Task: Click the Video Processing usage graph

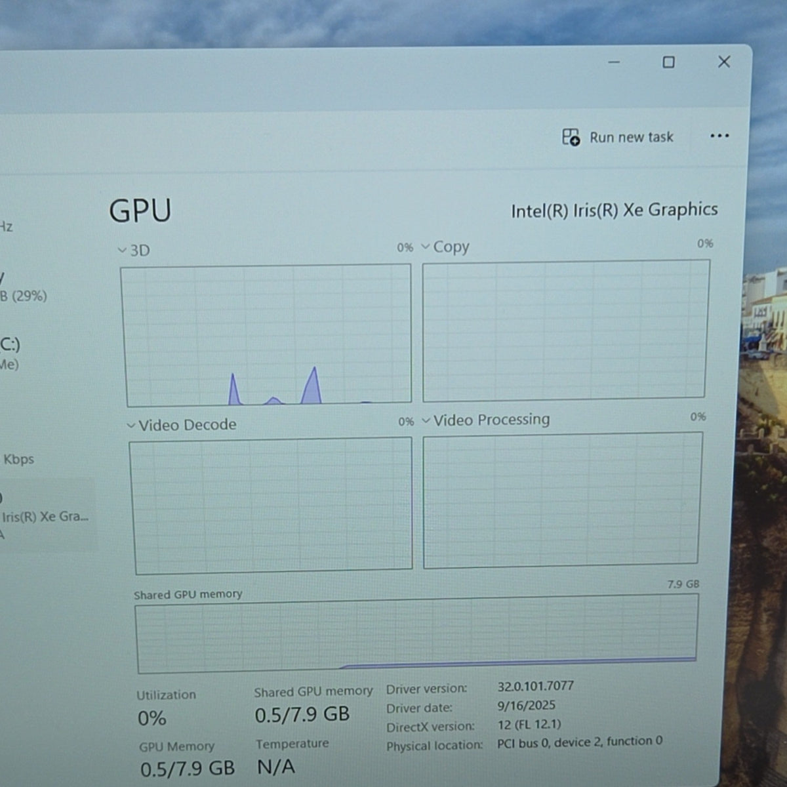Action: 563,500
